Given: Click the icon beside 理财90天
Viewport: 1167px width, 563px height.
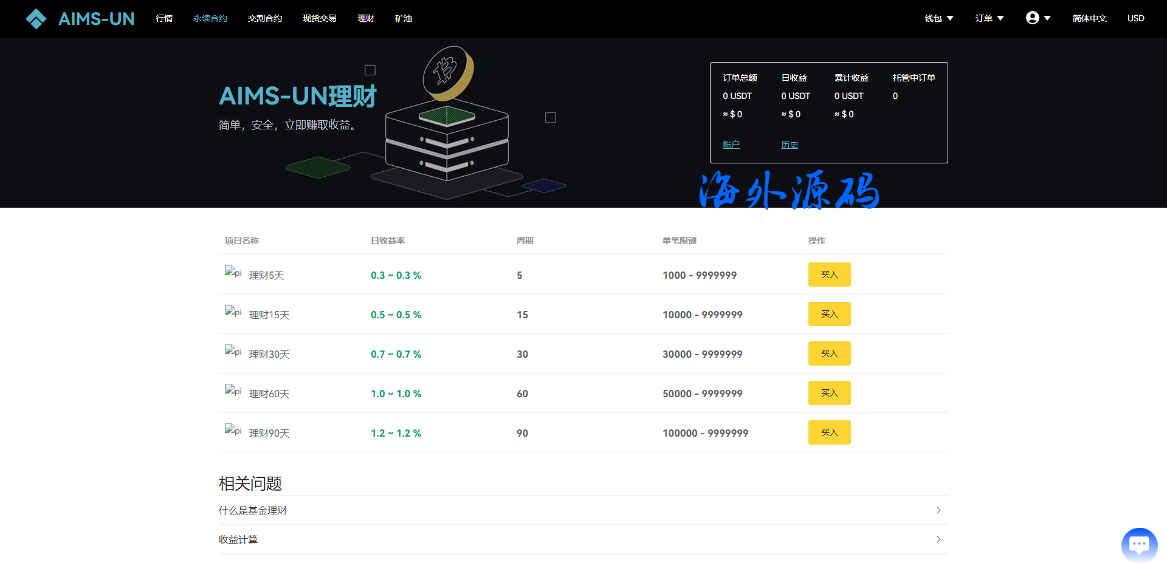Looking at the screenshot, I should point(233,431).
